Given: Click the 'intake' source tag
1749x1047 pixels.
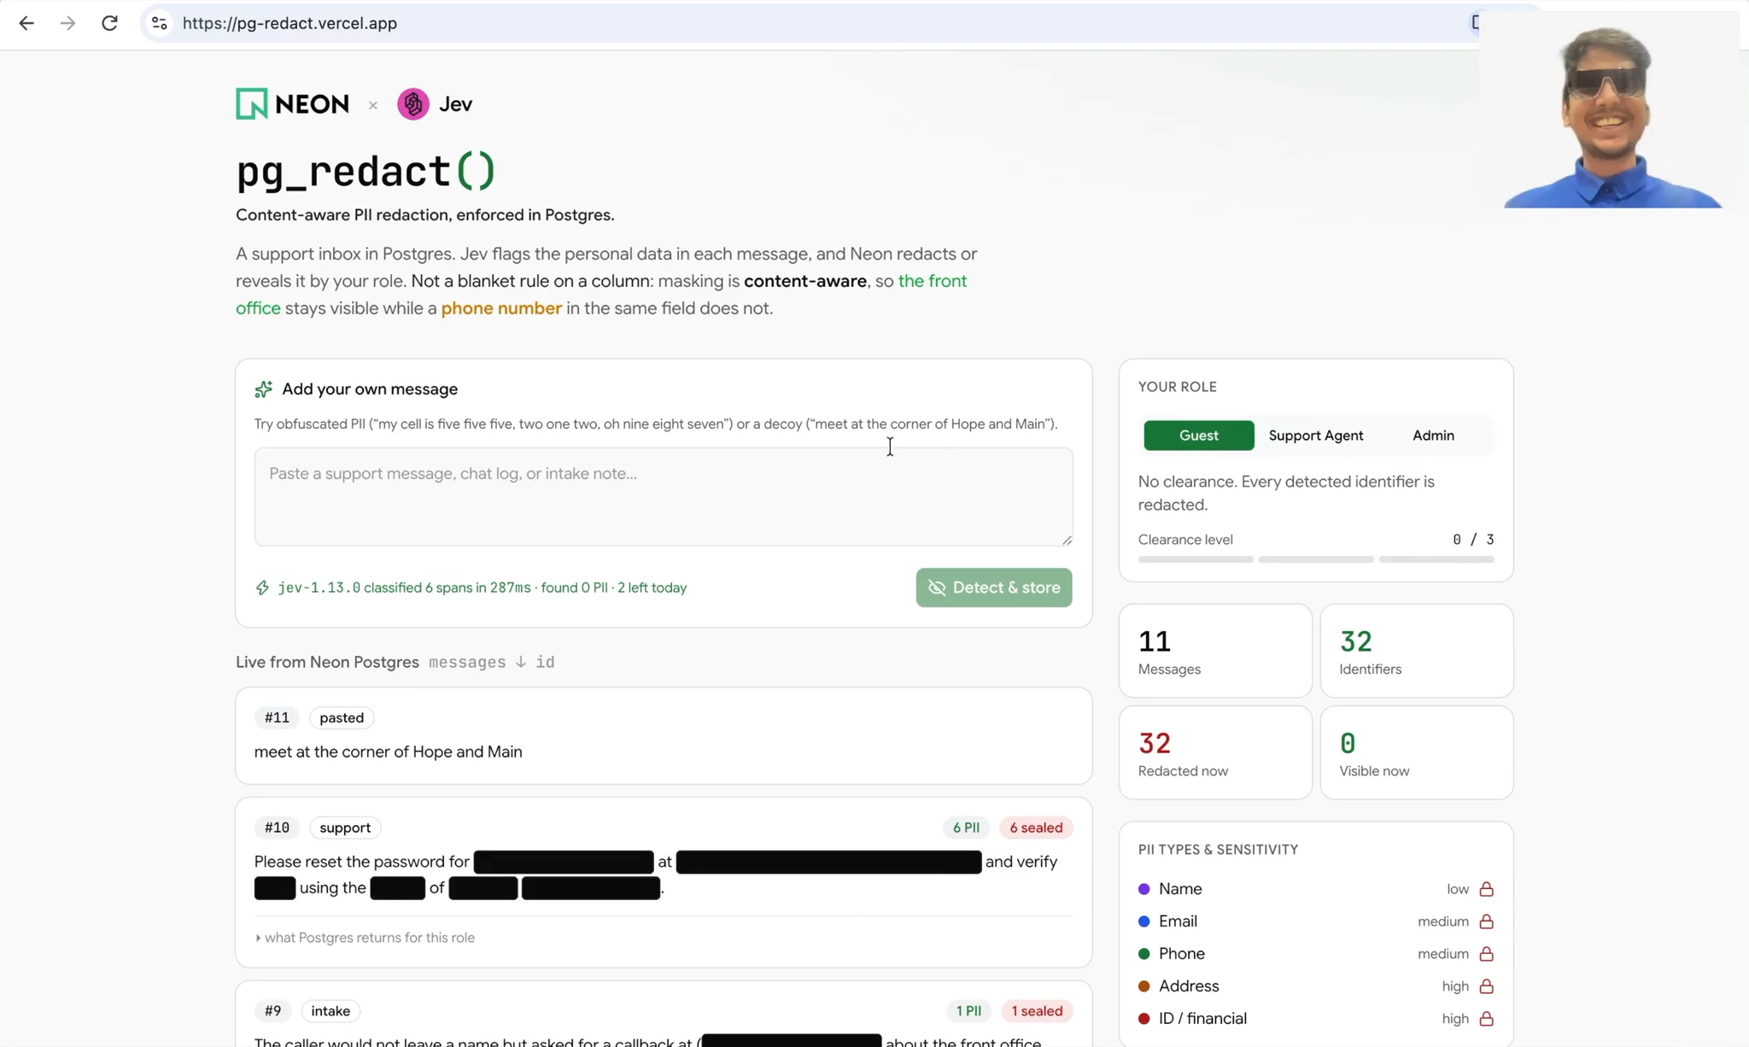Looking at the screenshot, I should (330, 1011).
